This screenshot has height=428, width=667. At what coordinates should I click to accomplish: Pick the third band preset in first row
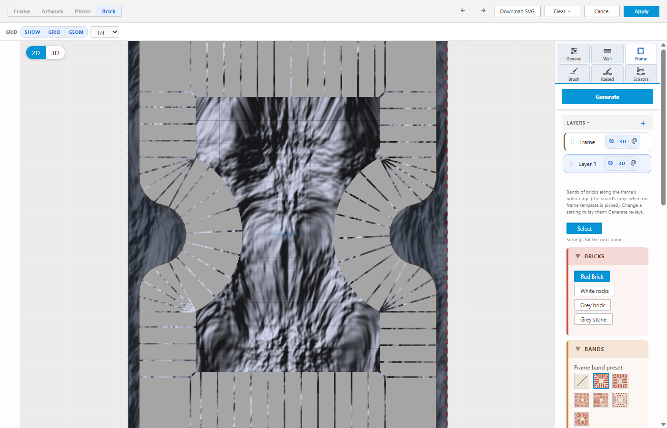coord(620,381)
